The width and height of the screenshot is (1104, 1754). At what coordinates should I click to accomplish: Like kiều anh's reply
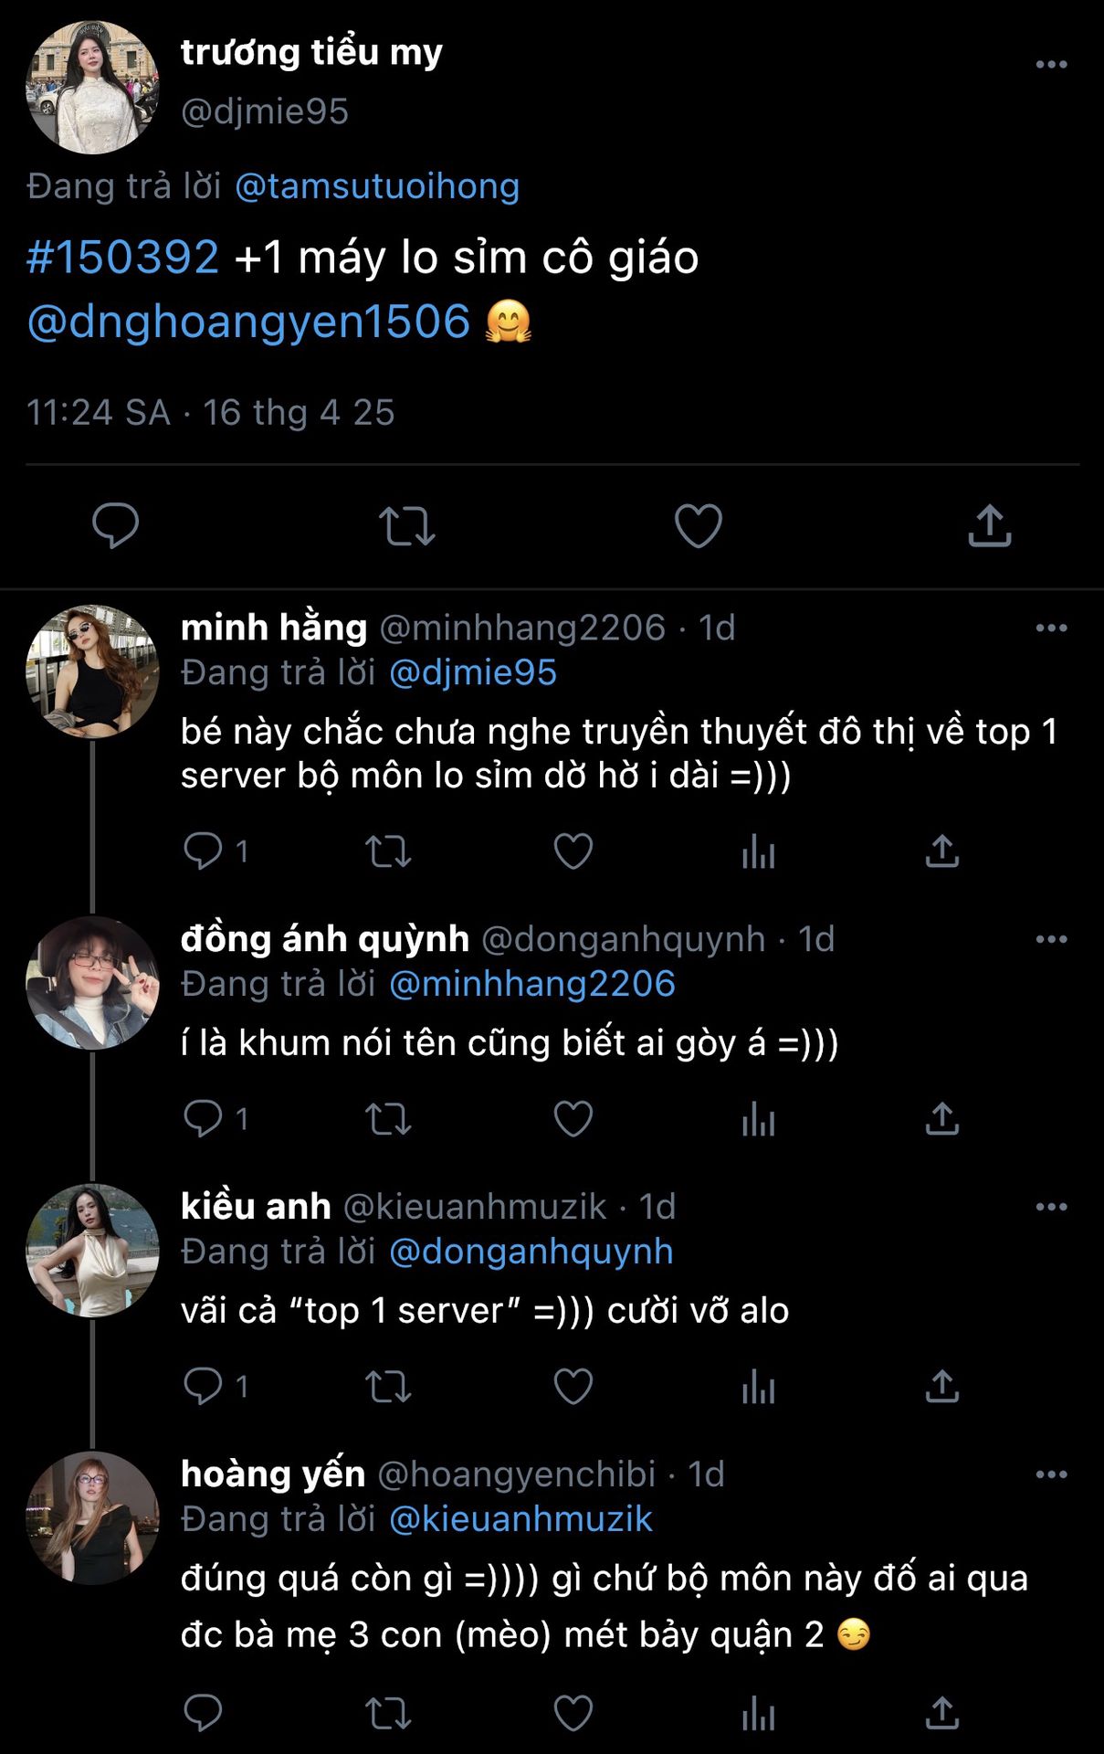tap(573, 1387)
